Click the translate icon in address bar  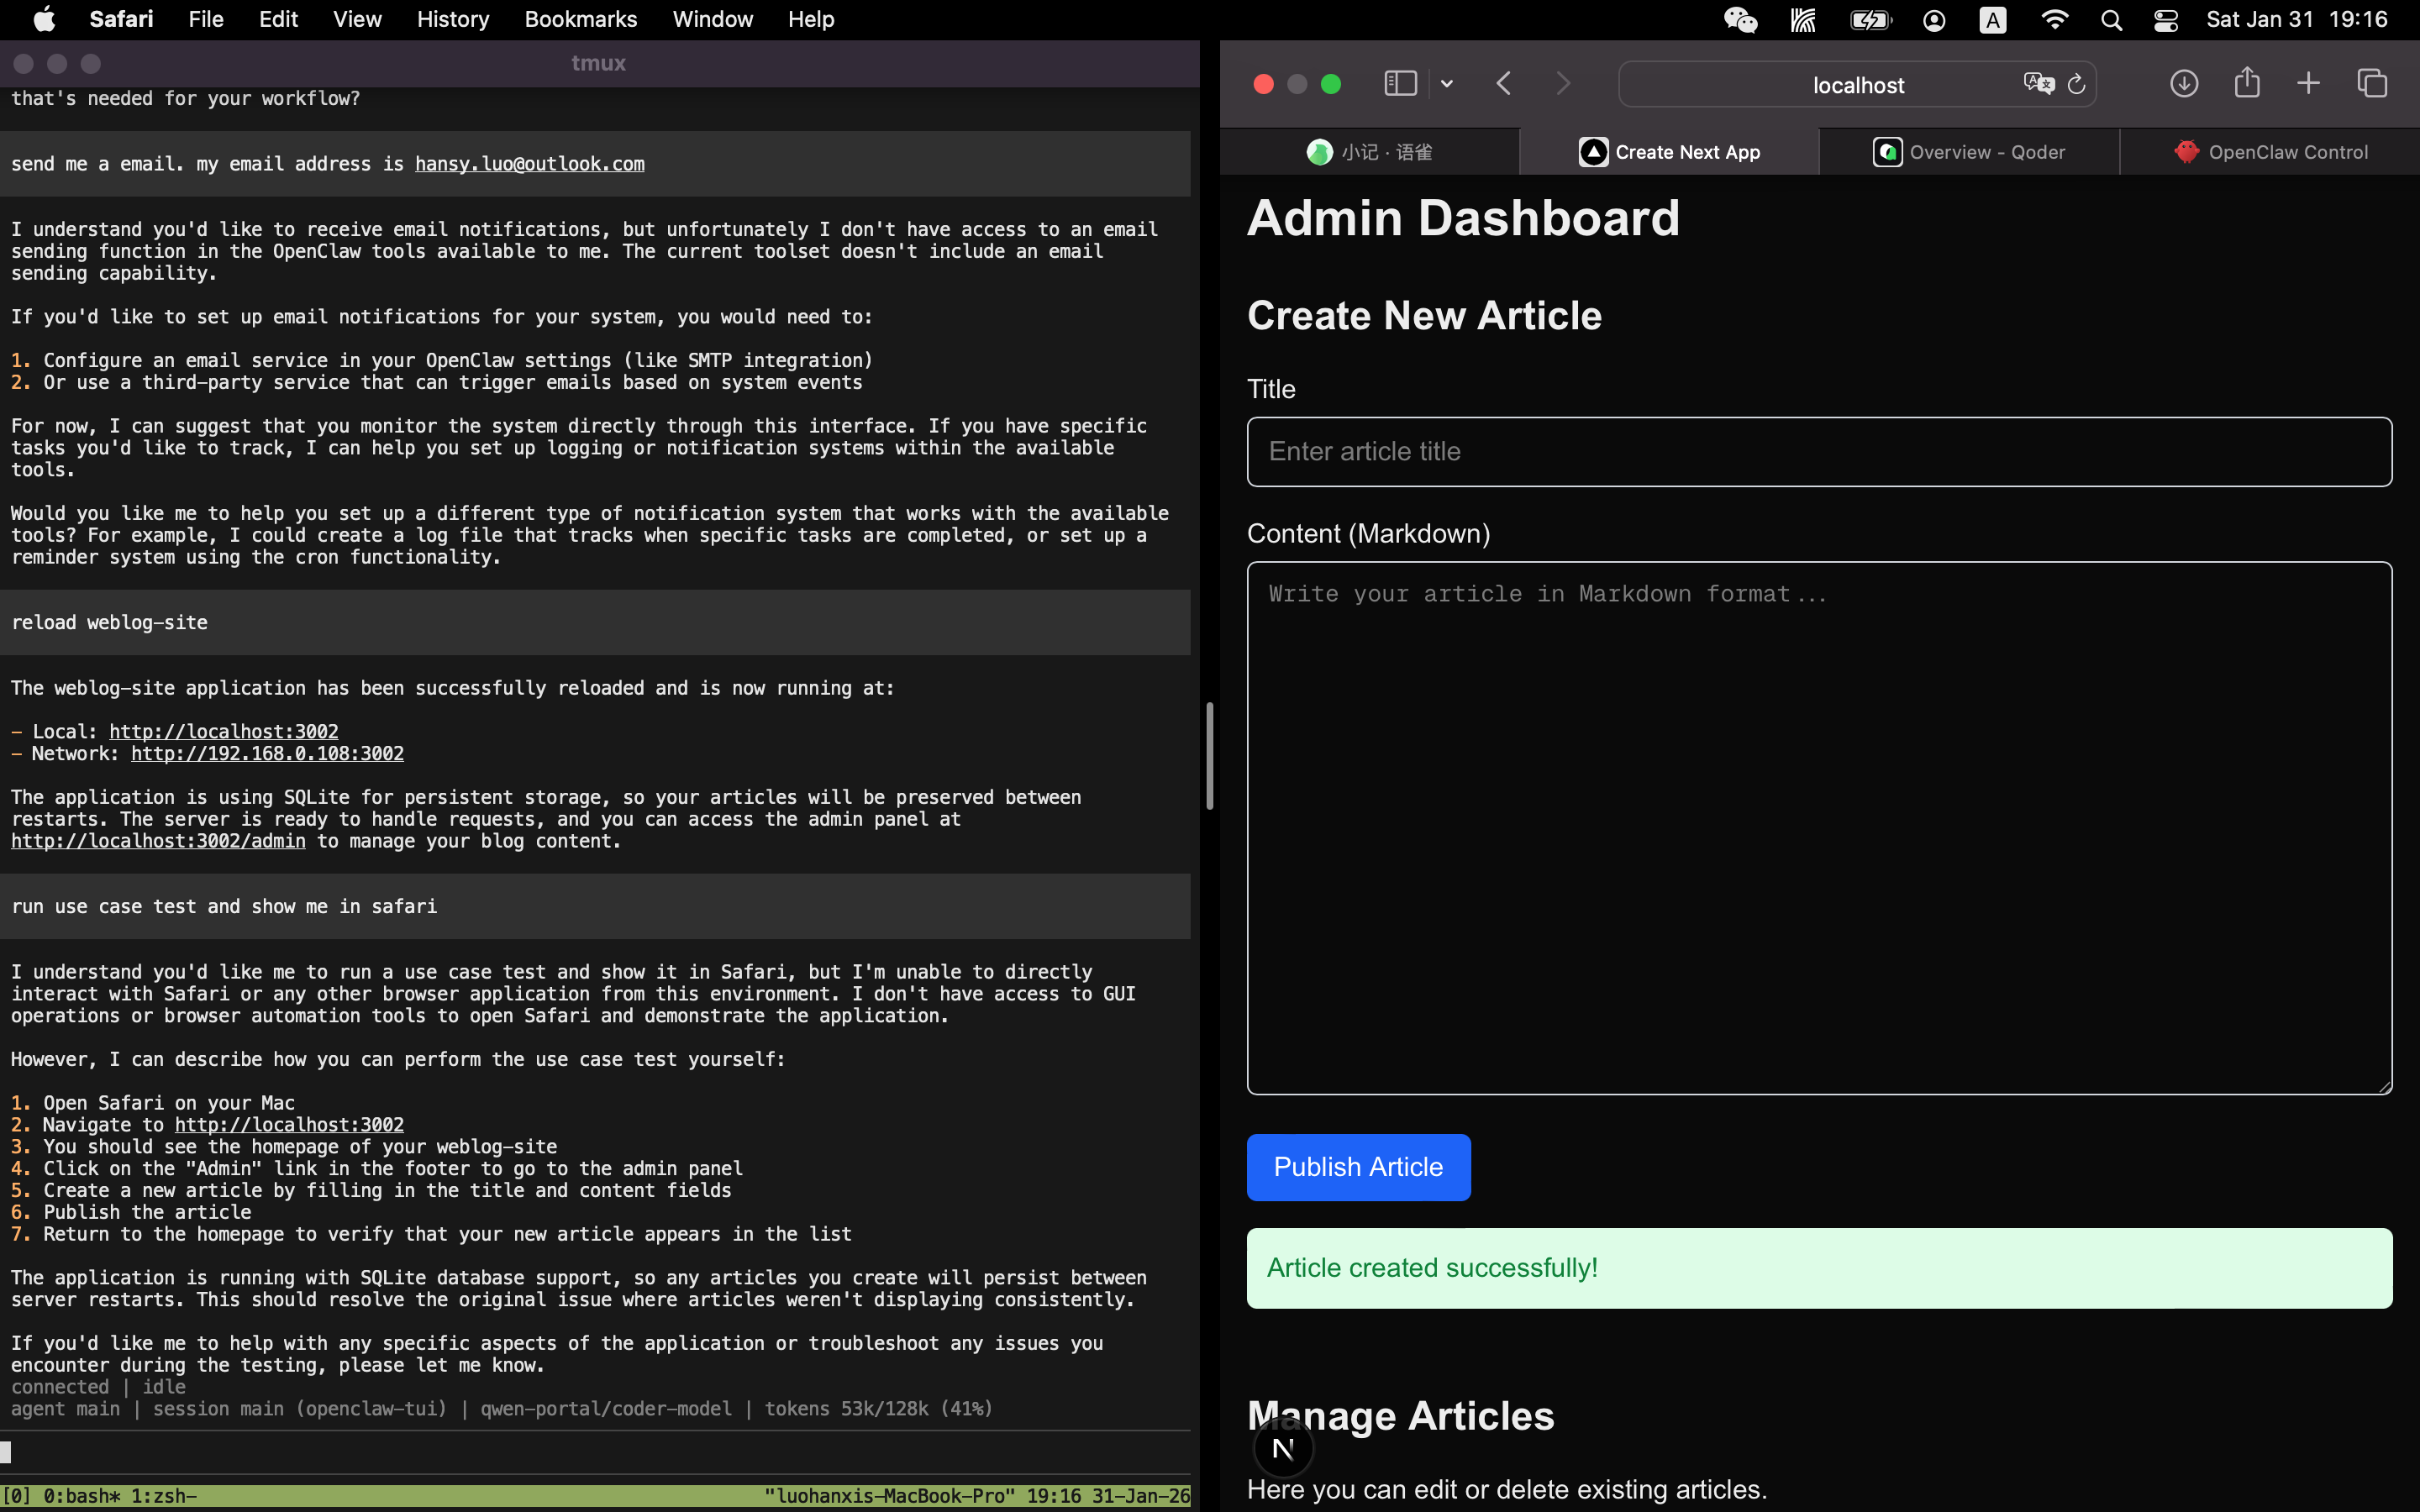(2037, 84)
